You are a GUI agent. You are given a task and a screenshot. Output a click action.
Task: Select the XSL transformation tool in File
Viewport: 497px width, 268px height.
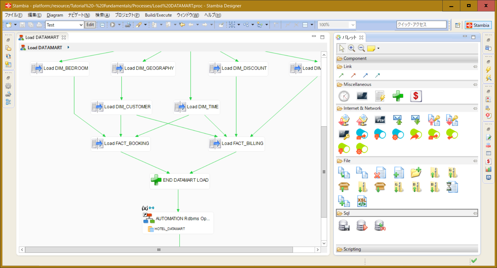point(362,201)
